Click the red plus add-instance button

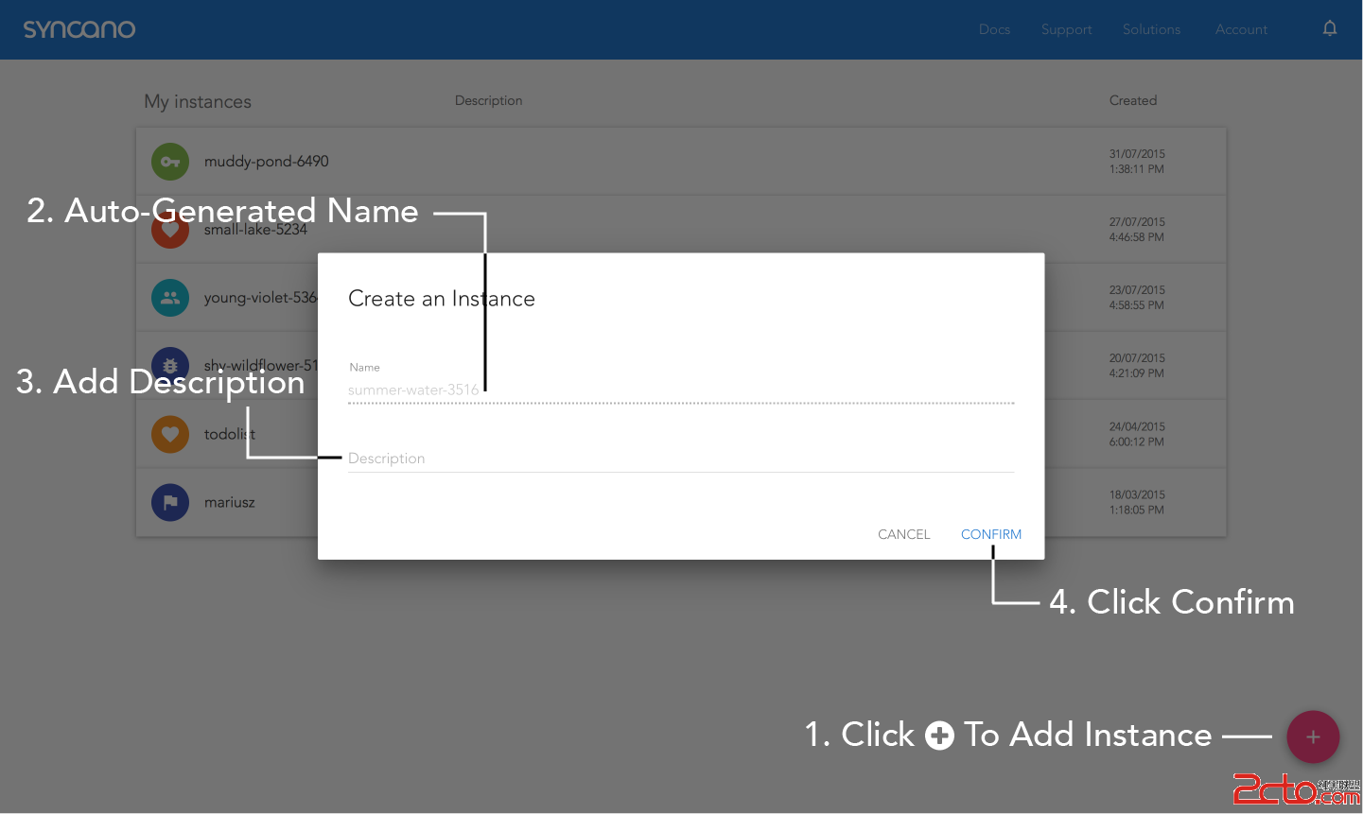coord(1313,737)
